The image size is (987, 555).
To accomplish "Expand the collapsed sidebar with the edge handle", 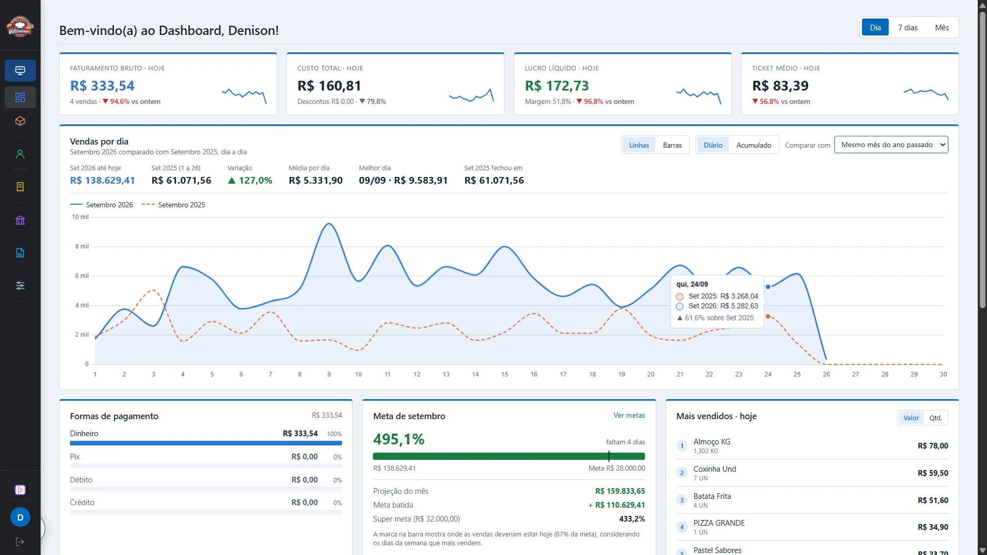I will pos(42,529).
